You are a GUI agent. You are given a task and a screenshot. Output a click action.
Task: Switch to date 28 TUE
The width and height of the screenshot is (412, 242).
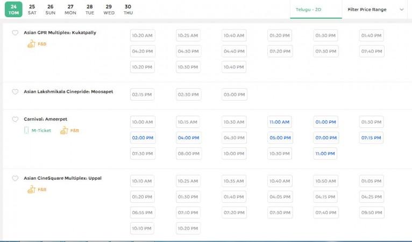[x=90, y=10]
